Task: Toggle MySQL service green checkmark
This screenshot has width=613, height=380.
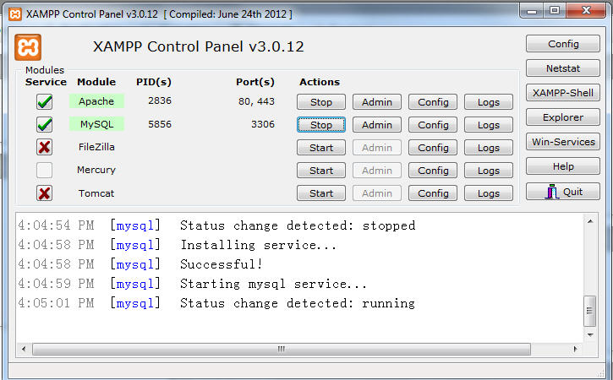Action: 44,125
